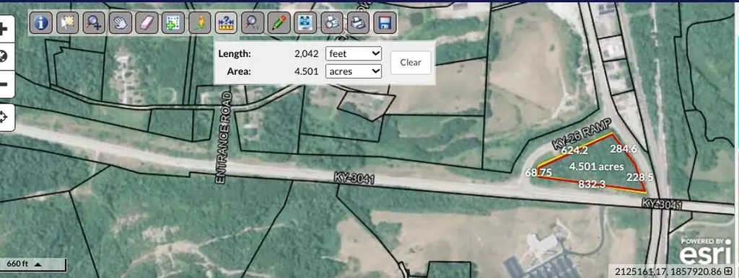Image resolution: width=739 pixels, height=278 pixels.
Task: Click the 228.5 segment length label
Action: pyautogui.click(x=639, y=177)
